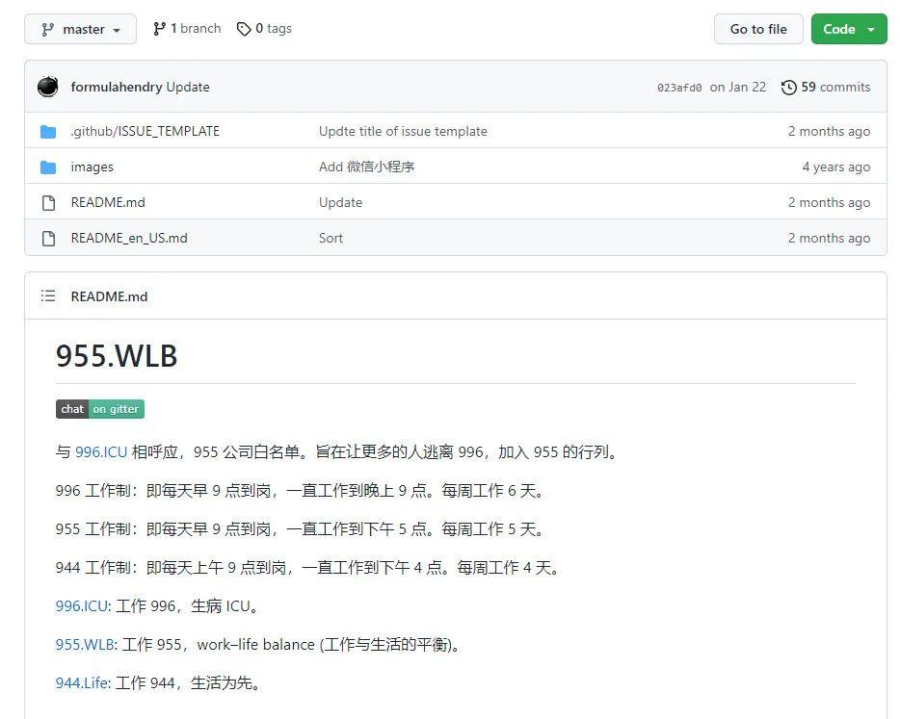
Task: Open the commit hash 023afd0
Action: point(679,88)
